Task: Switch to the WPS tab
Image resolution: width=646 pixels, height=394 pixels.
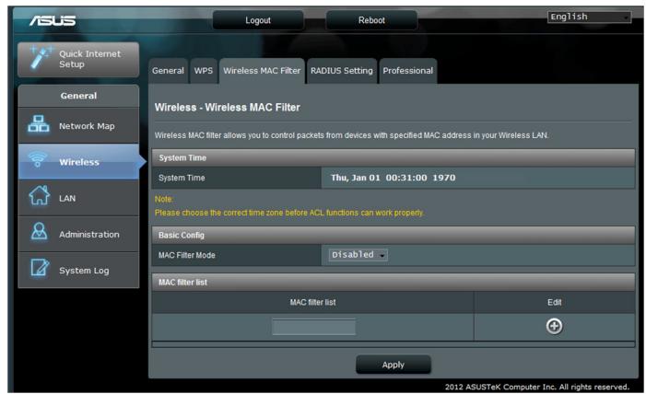Action: [x=204, y=71]
